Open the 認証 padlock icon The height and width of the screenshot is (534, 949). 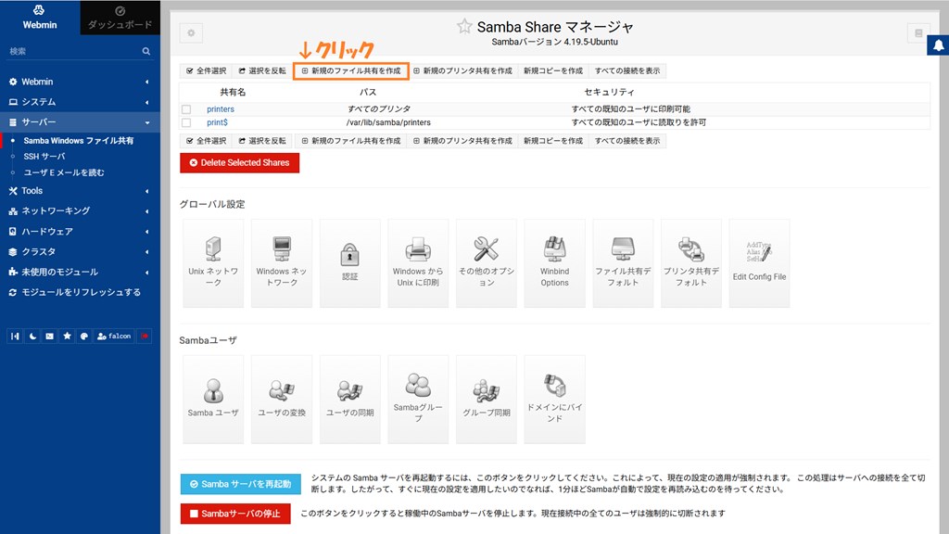click(x=349, y=262)
